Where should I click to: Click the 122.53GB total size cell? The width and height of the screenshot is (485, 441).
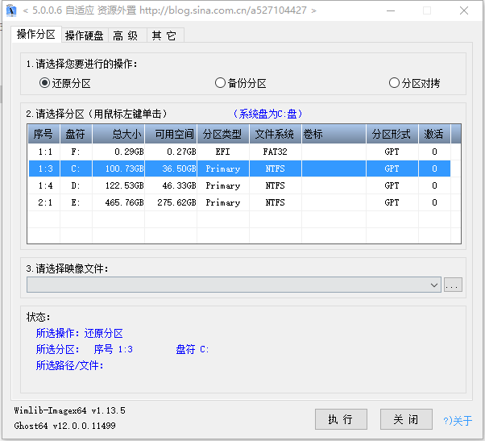(118, 185)
